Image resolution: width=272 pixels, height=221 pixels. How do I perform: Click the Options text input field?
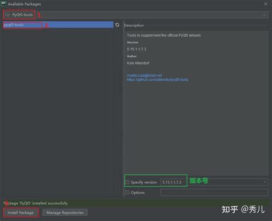click(x=214, y=192)
